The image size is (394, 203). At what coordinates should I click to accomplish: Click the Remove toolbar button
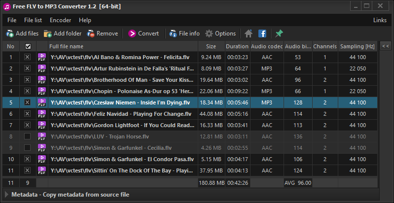pyautogui.click(x=103, y=34)
